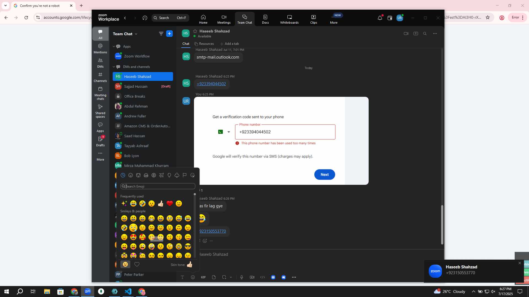Go back with Zoom's left arrow
529x297 pixels.
click(x=125, y=18)
